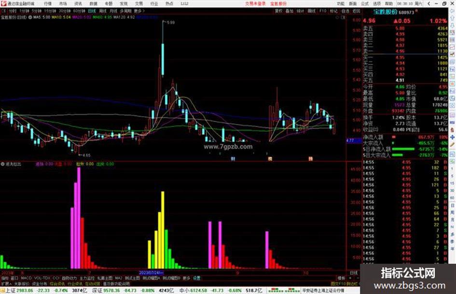Click the 中小 index status entry

(x=221, y=291)
